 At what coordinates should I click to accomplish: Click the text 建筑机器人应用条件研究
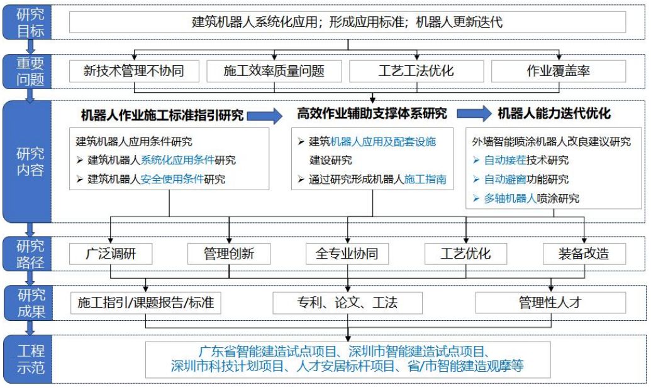click(x=134, y=141)
